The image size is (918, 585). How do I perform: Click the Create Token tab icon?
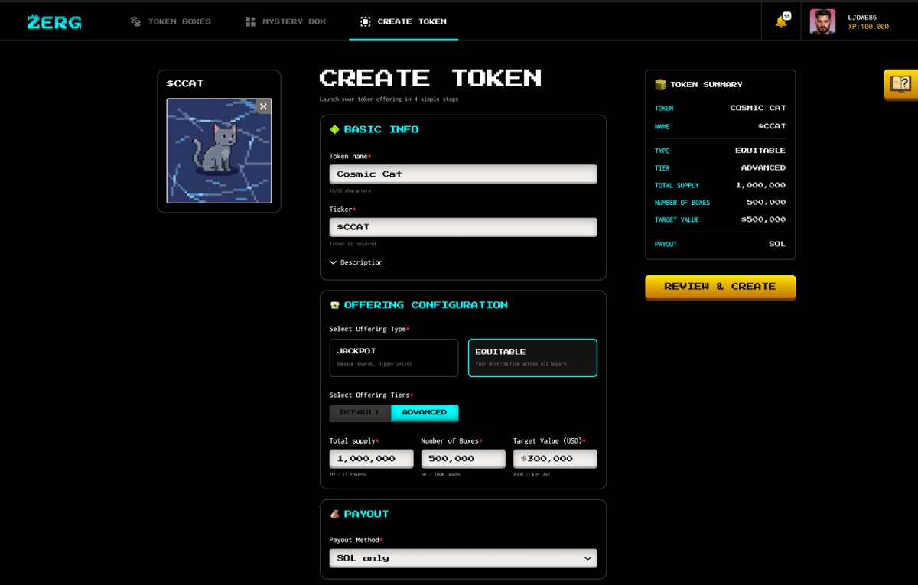click(x=365, y=21)
